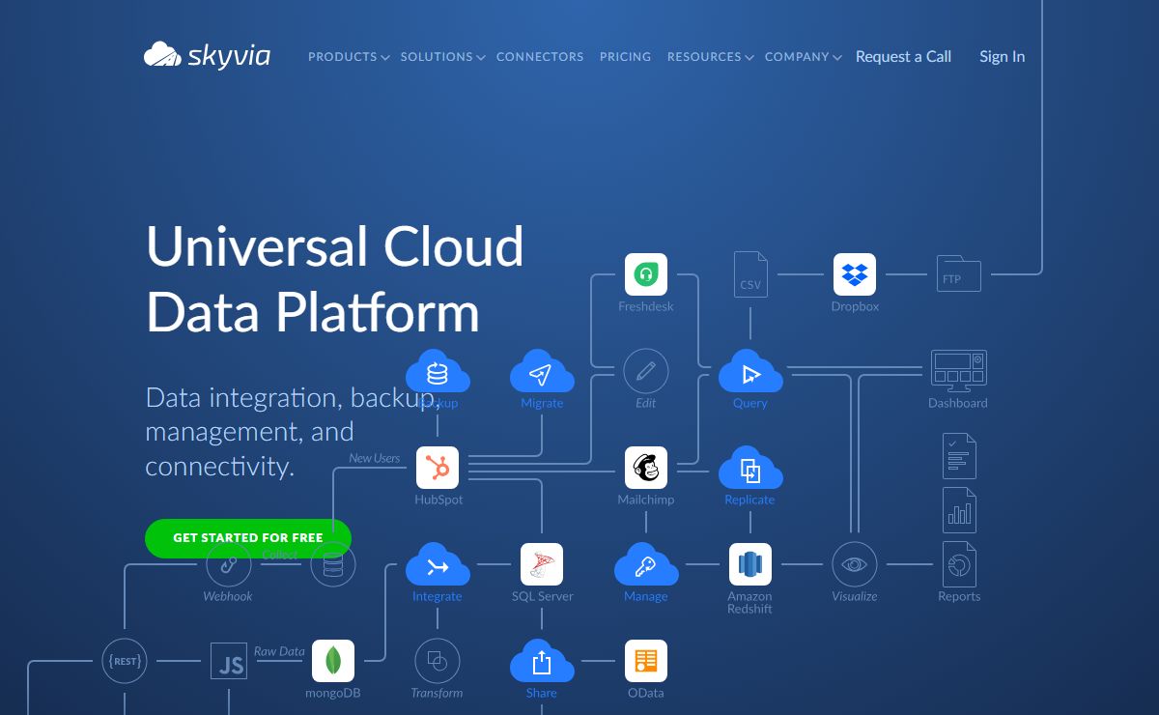Viewport: 1159px width, 715px height.
Task: Open the Resources dropdown menu
Action: (710, 57)
